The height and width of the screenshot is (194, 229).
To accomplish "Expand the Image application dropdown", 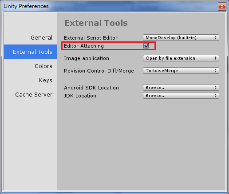I will (x=181, y=58).
